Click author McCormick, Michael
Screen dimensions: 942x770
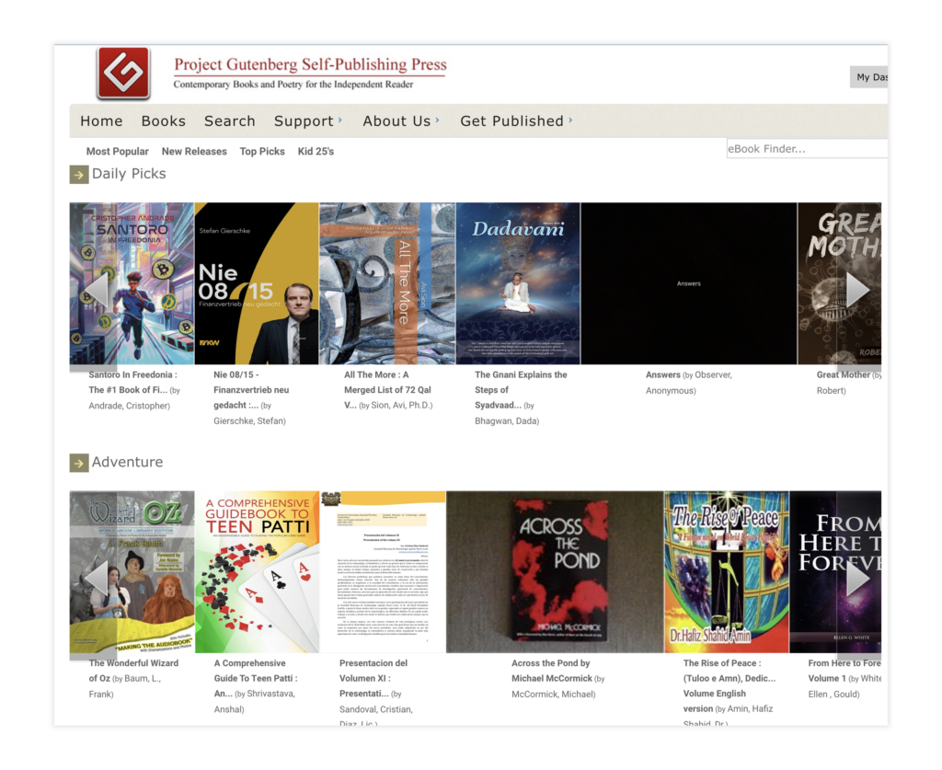pyautogui.click(x=553, y=695)
